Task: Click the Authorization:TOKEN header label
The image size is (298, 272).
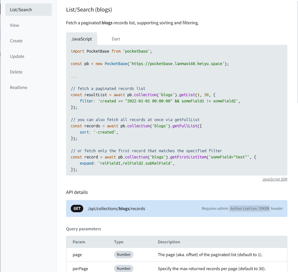Action: pos(249,209)
